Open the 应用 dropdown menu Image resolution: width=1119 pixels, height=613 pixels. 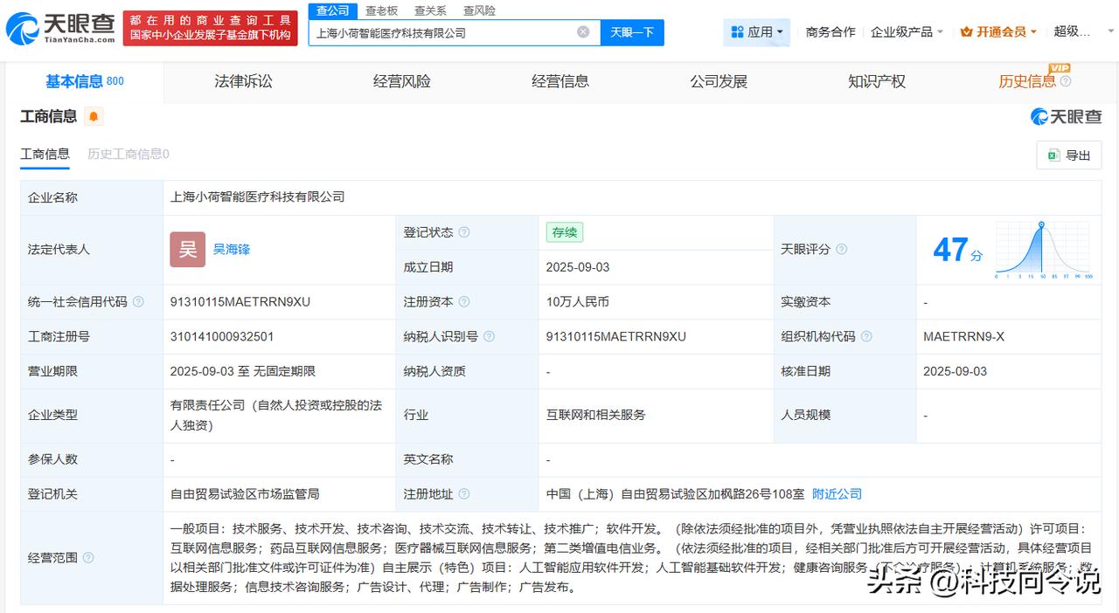tap(757, 32)
